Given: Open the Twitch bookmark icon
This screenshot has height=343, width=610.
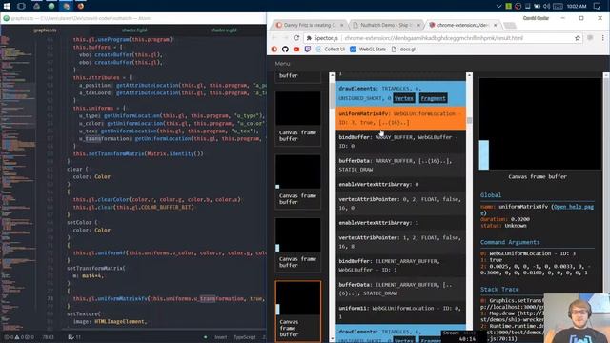Looking at the screenshot, I should (308, 49).
